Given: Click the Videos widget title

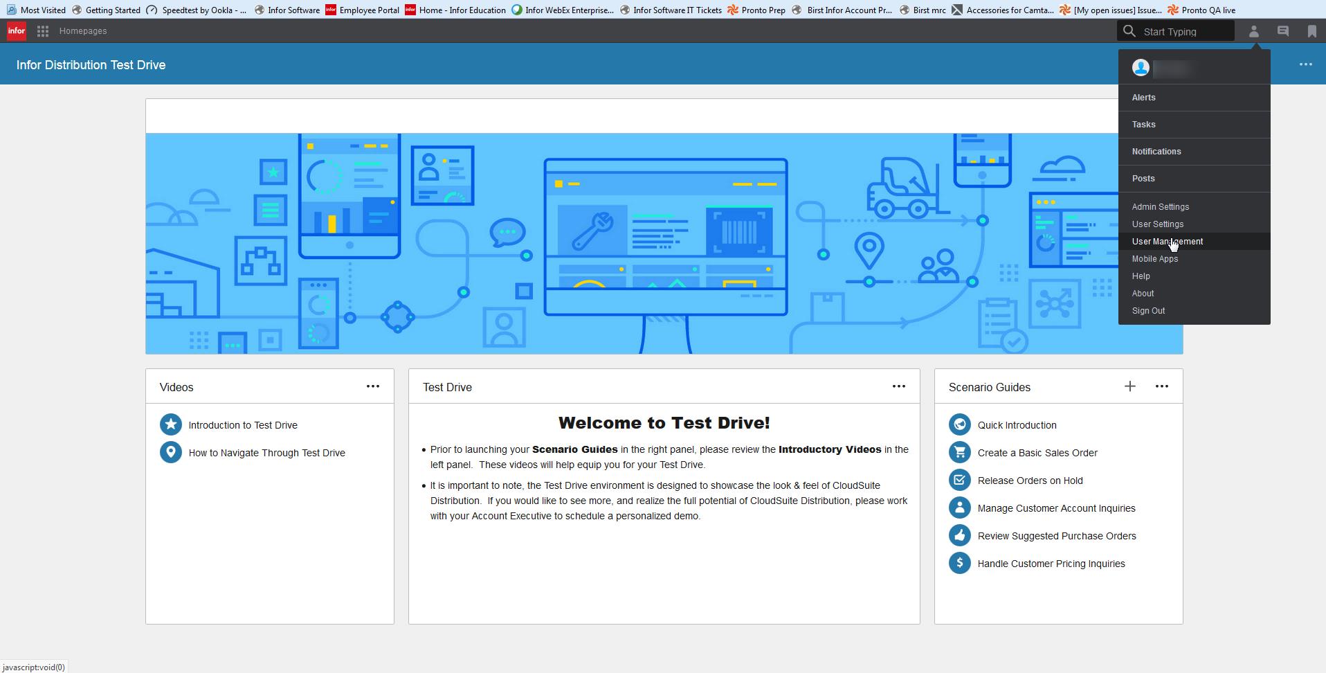Looking at the screenshot, I should [x=176, y=387].
